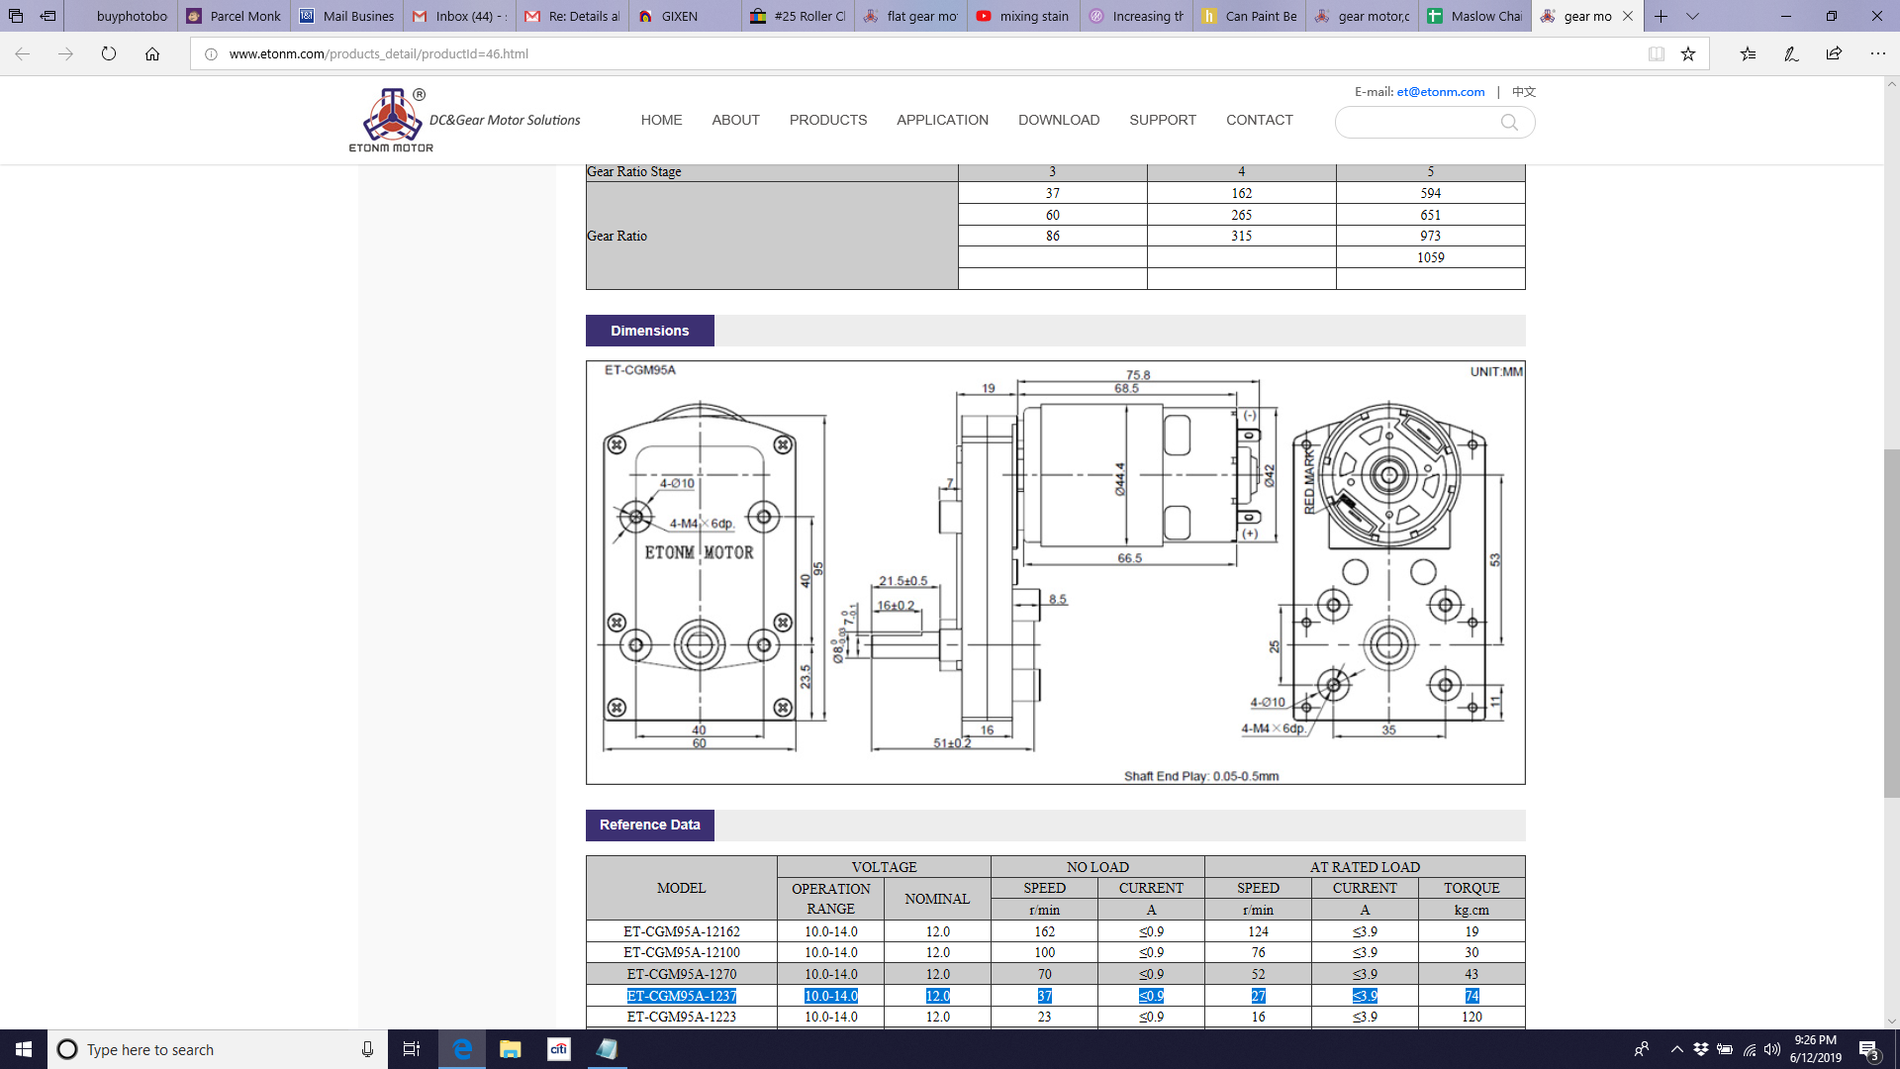1900x1069 pixels.
Task: Add page to favorites star icon
Action: (1688, 53)
